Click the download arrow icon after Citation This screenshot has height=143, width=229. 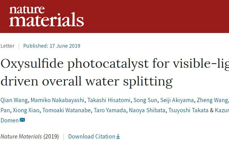[x=118, y=137]
